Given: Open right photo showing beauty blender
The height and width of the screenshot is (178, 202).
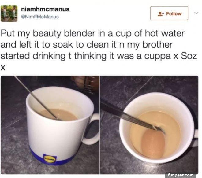Looking at the screenshot, I should click(x=149, y=125).
